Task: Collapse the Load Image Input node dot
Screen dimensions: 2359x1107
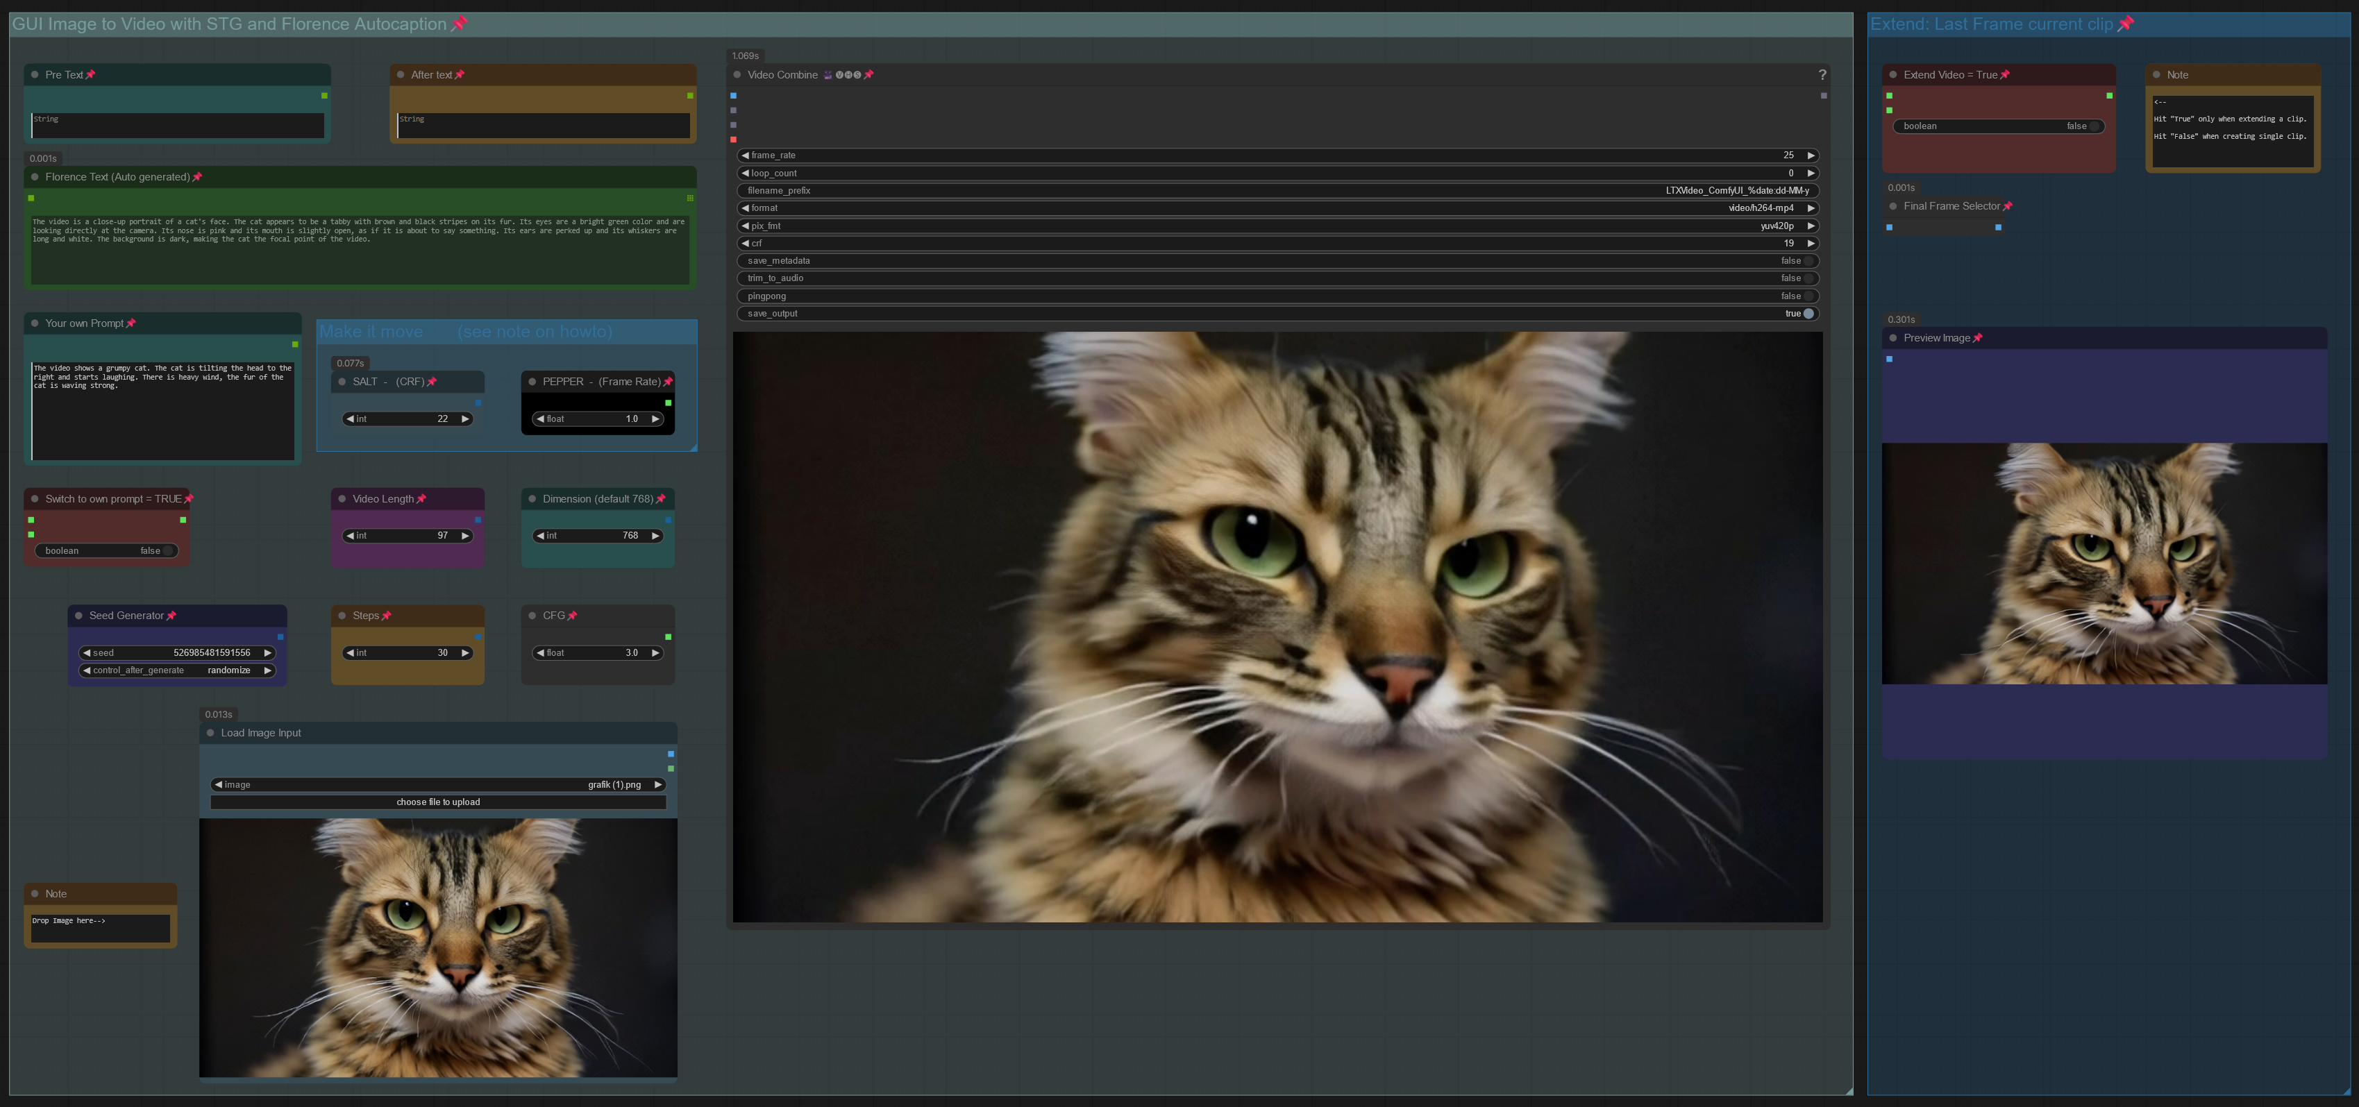Action: (x=210, y=734)
